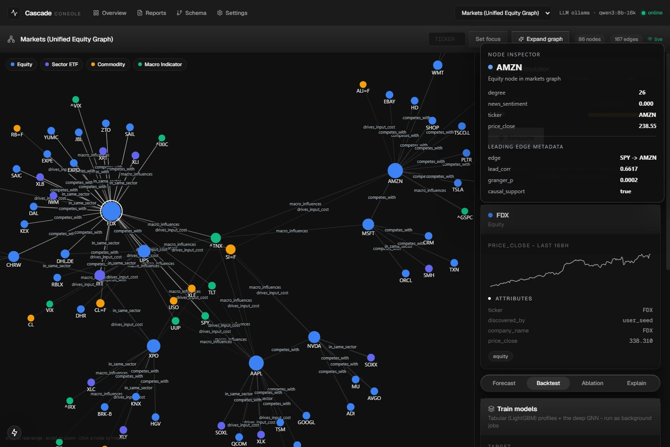Select the NVDA node in the graph

314,337
